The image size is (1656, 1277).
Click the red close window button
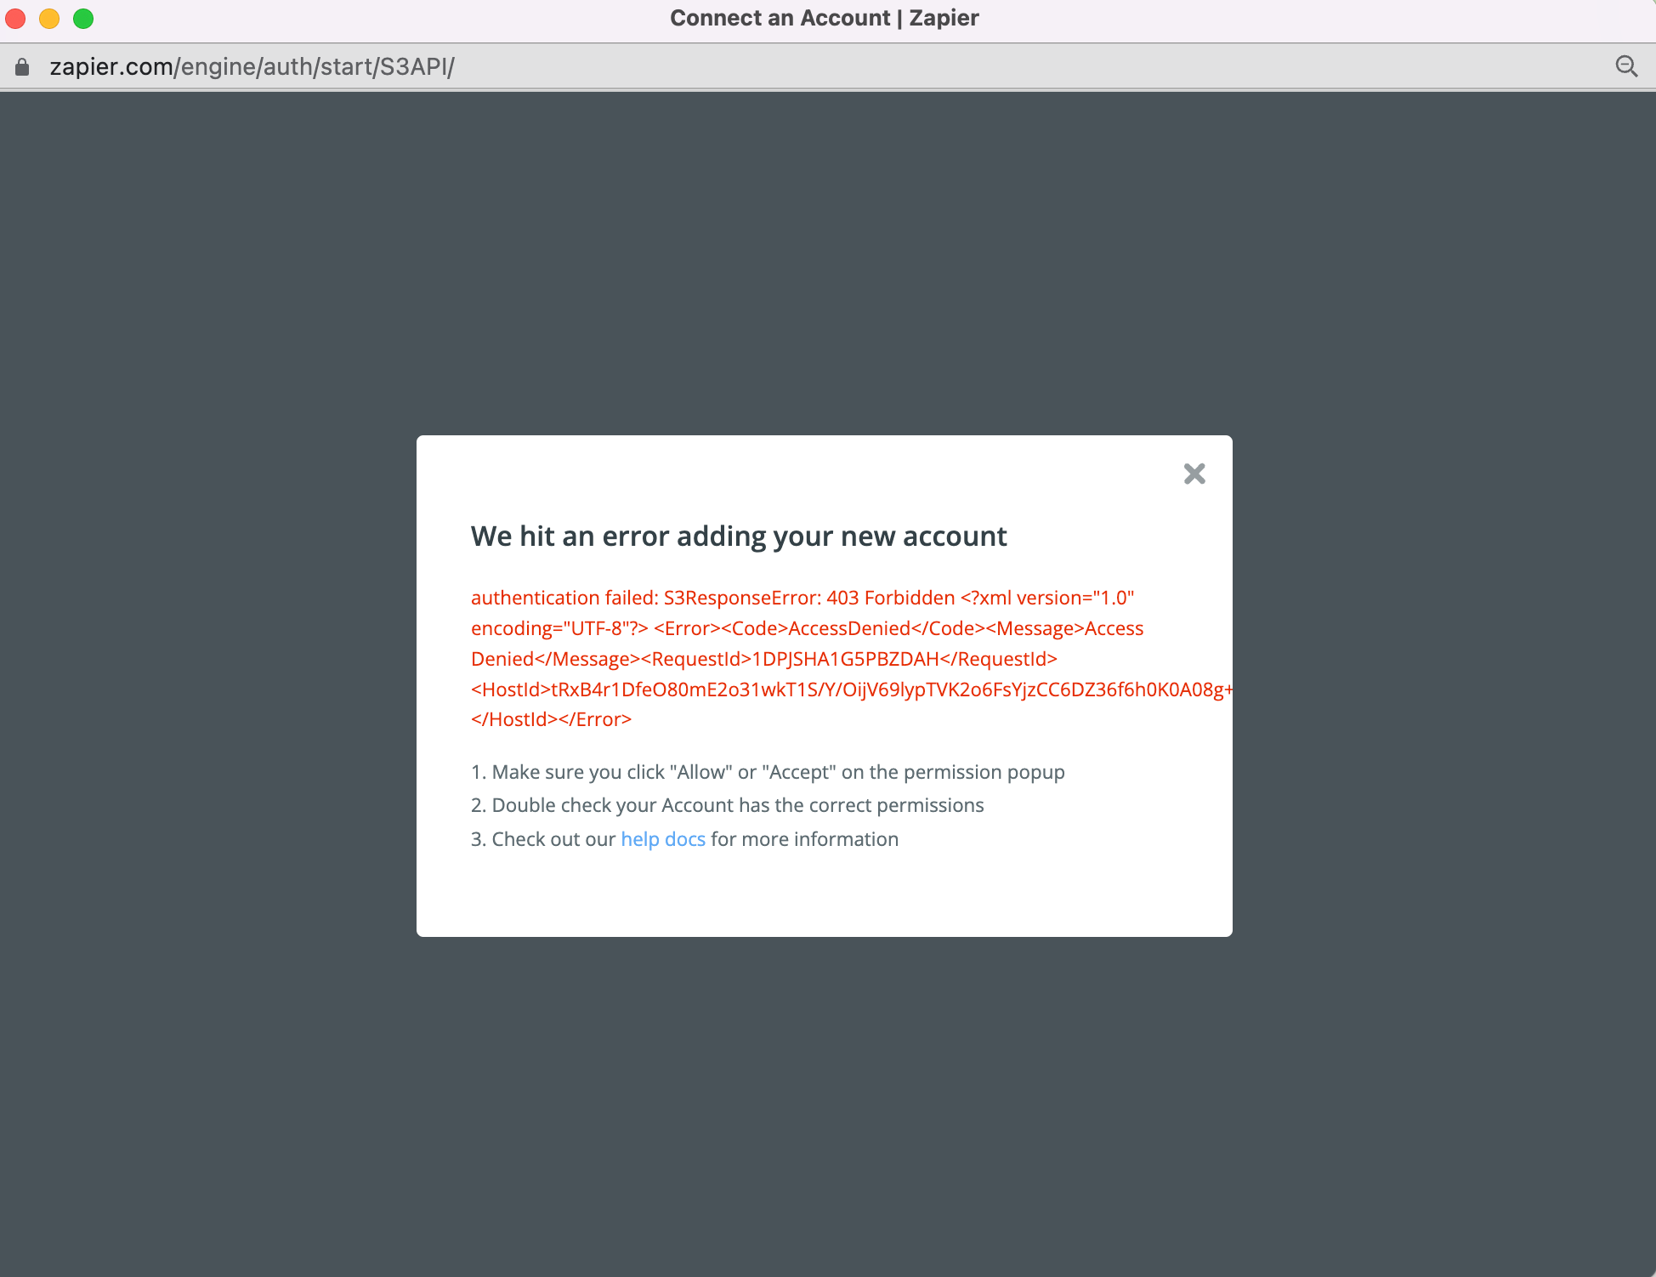pos(16,18)
